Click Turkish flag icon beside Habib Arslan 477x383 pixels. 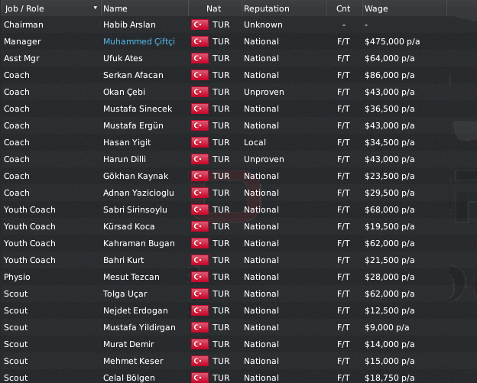click(200, 24)
